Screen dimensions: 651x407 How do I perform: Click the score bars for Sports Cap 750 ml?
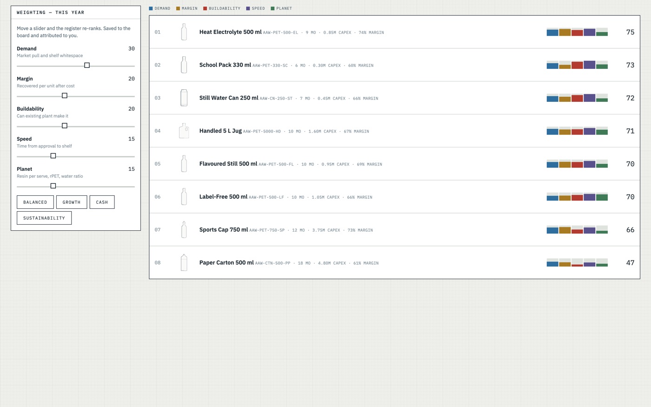[577, 230]
